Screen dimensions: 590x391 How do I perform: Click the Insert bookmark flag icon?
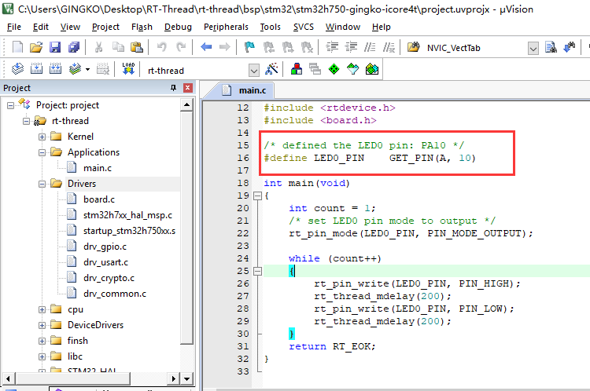(249, 48)
